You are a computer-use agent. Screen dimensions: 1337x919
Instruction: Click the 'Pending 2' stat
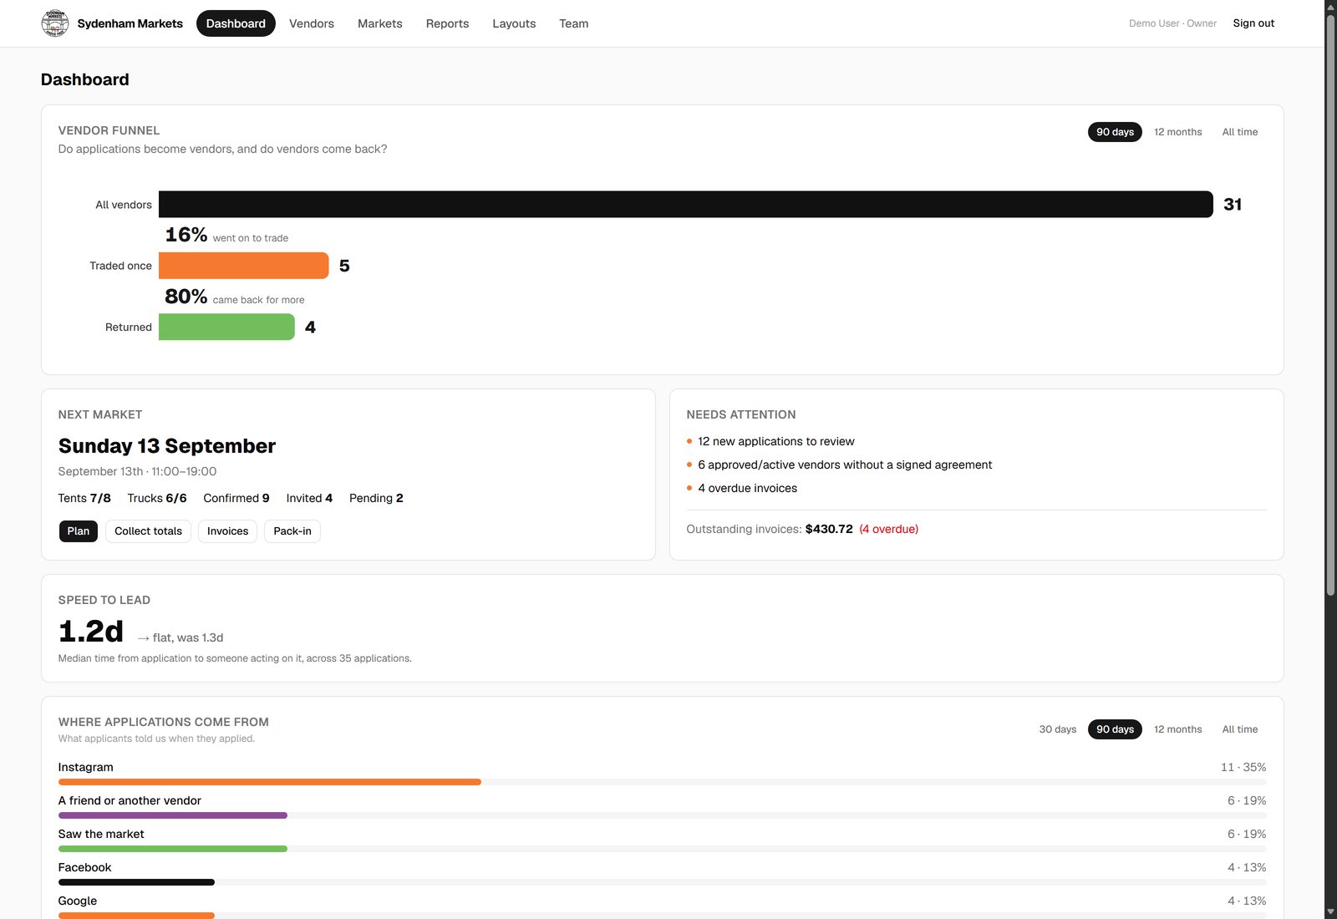[376, 498]
